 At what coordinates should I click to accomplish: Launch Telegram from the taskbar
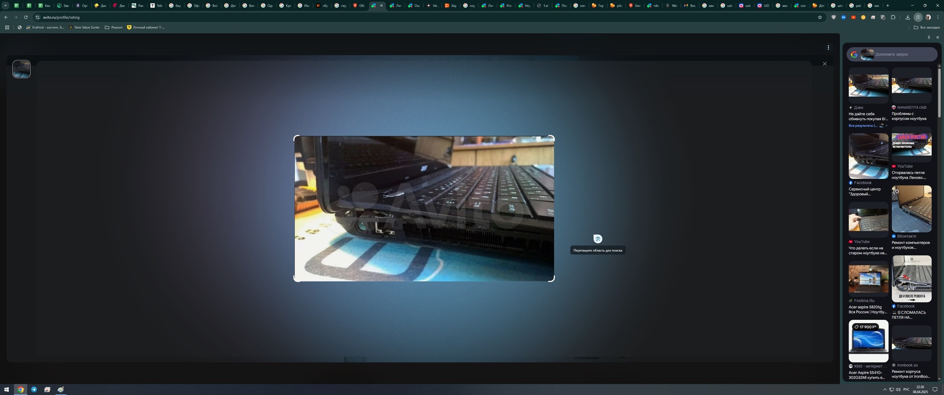tap(34, 389)
